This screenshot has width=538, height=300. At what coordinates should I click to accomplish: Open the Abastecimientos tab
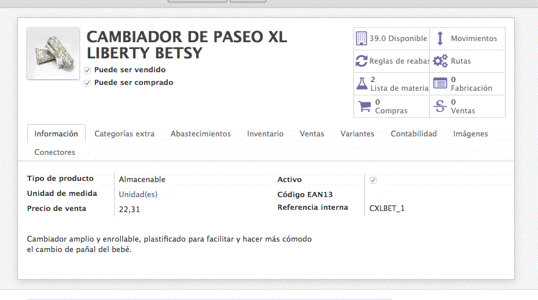201,134
